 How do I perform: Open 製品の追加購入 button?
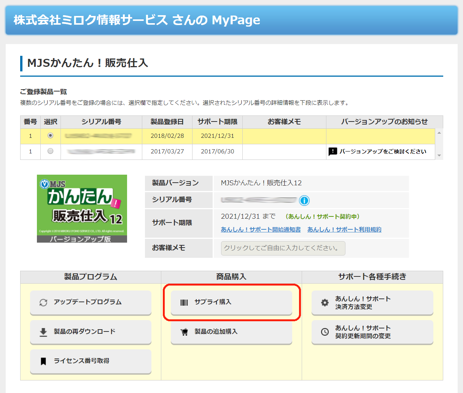[231, 332]
